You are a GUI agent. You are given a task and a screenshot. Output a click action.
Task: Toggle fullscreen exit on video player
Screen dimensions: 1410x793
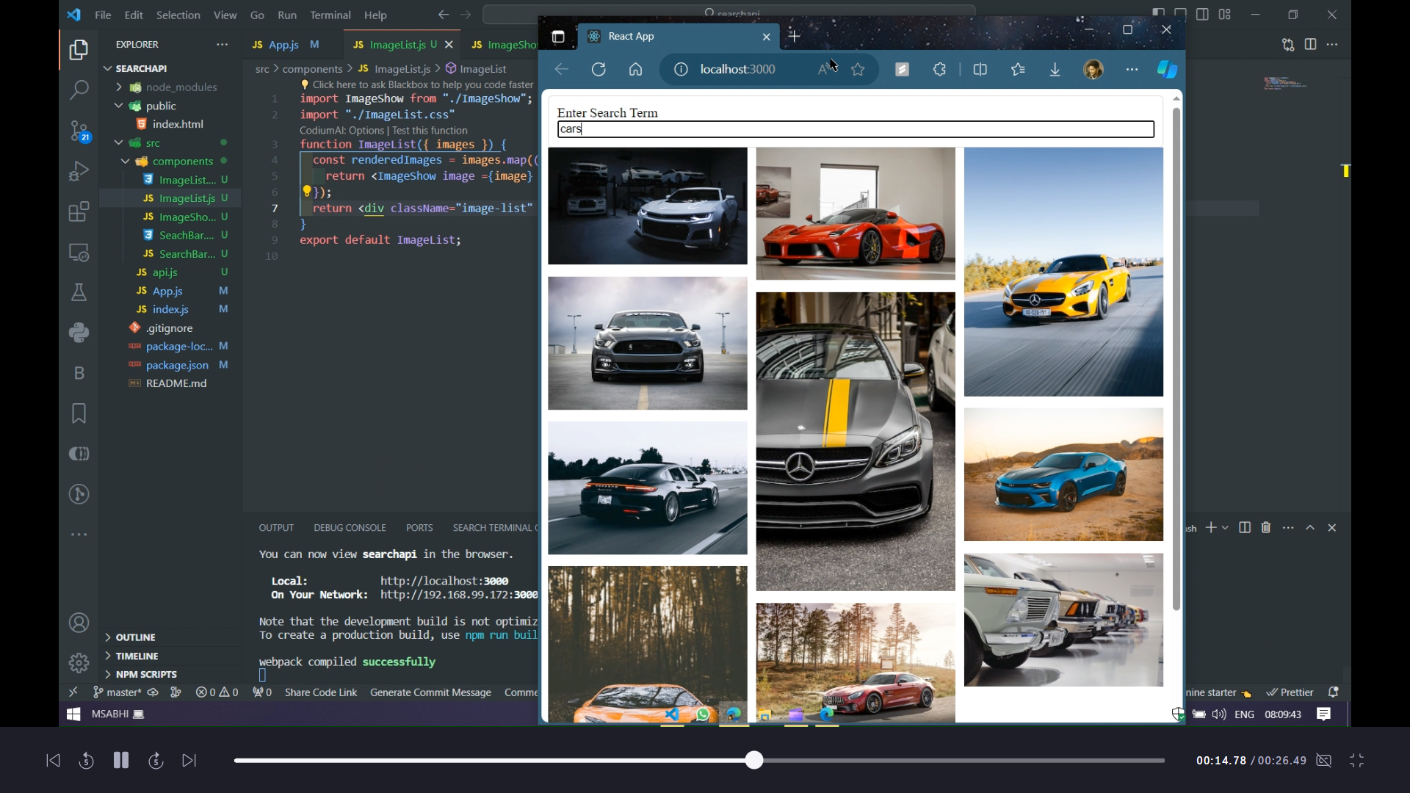coord(1356,761)
